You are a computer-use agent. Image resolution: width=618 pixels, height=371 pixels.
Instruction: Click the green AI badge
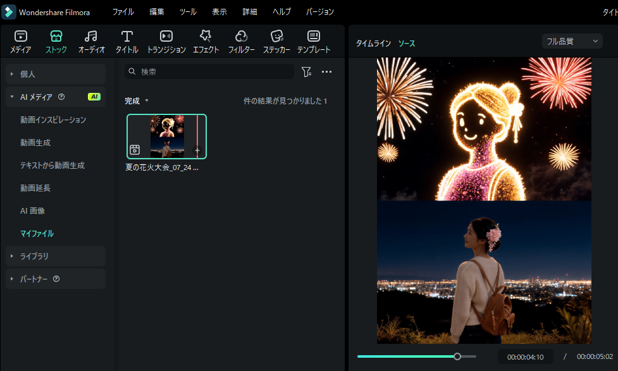(94, 97)
